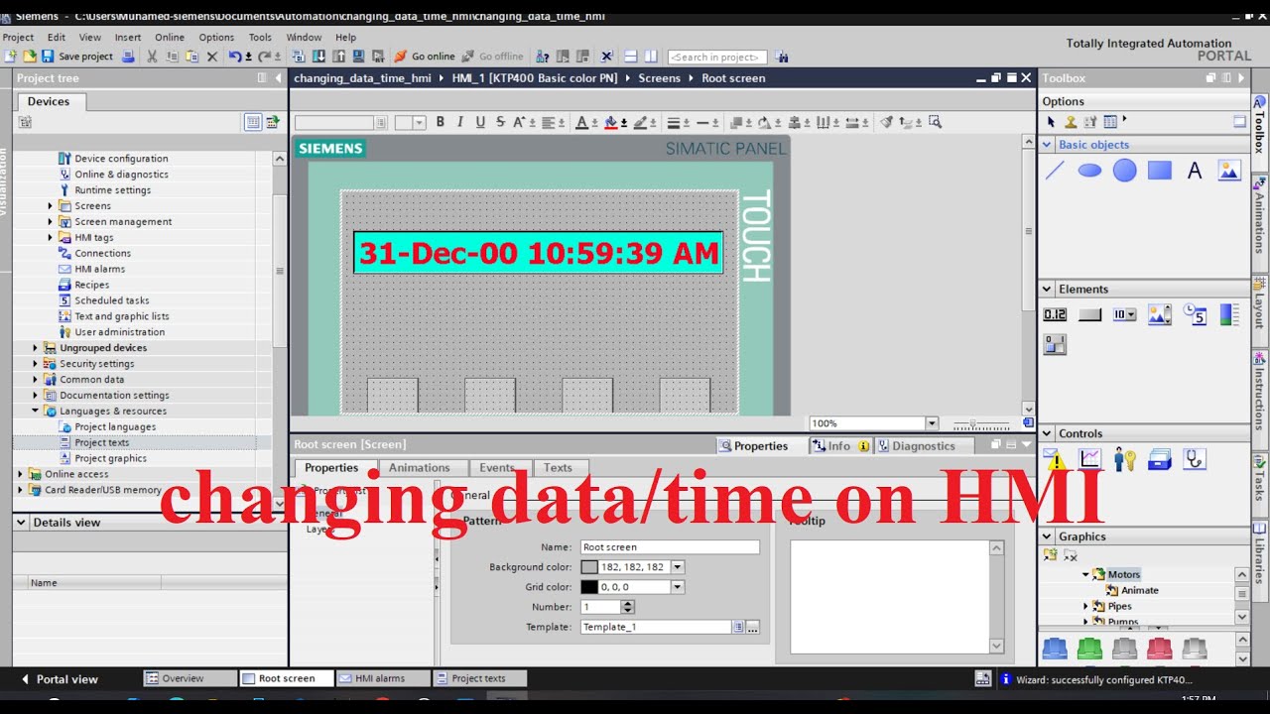Click the Template browse ellipsis button
The width and height of the screenshot is (1270, 714).
[752, 628]
